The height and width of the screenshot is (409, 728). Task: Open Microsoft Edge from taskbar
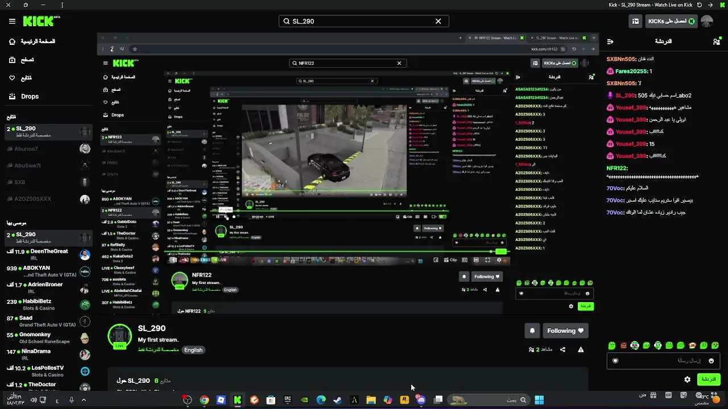pyautogui.click(x=321, y=400)
